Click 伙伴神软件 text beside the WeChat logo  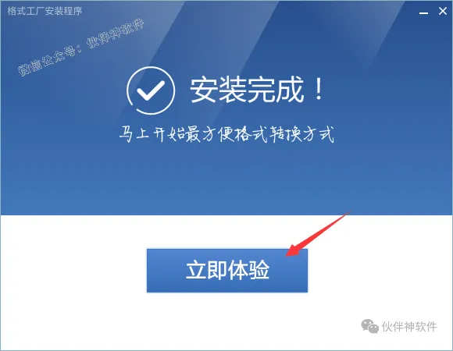(409, 327)
